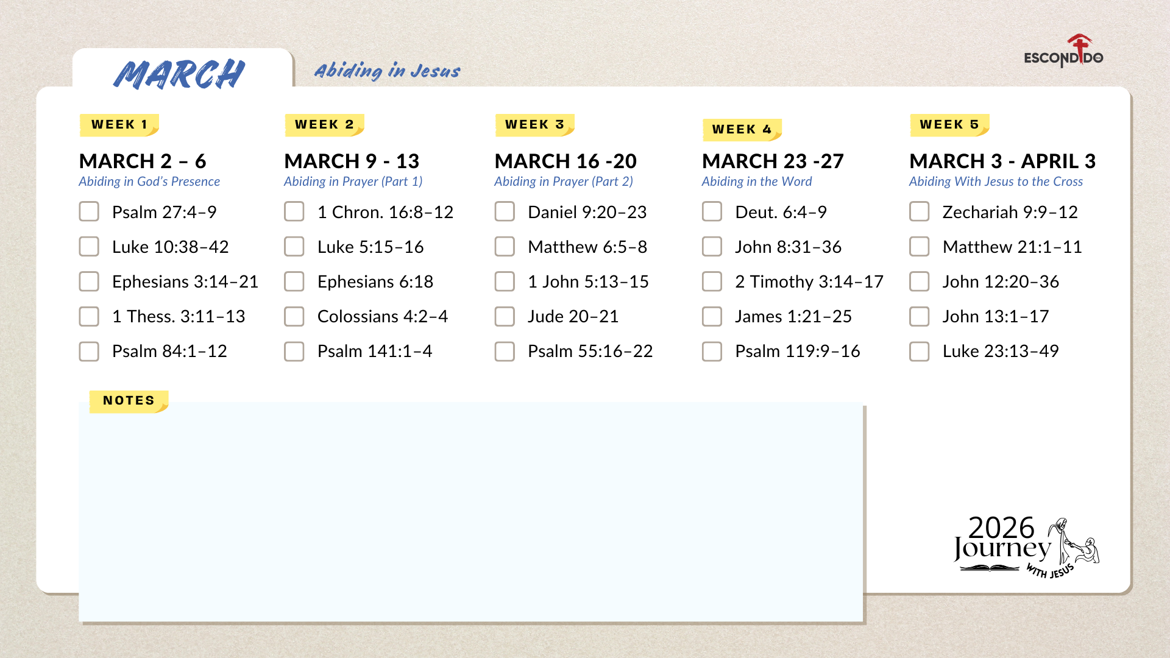Viewport: 1170px width, 658px height.
Task: Tick the Luke 10:38–42 checkbox
Action: pos(89,247)
